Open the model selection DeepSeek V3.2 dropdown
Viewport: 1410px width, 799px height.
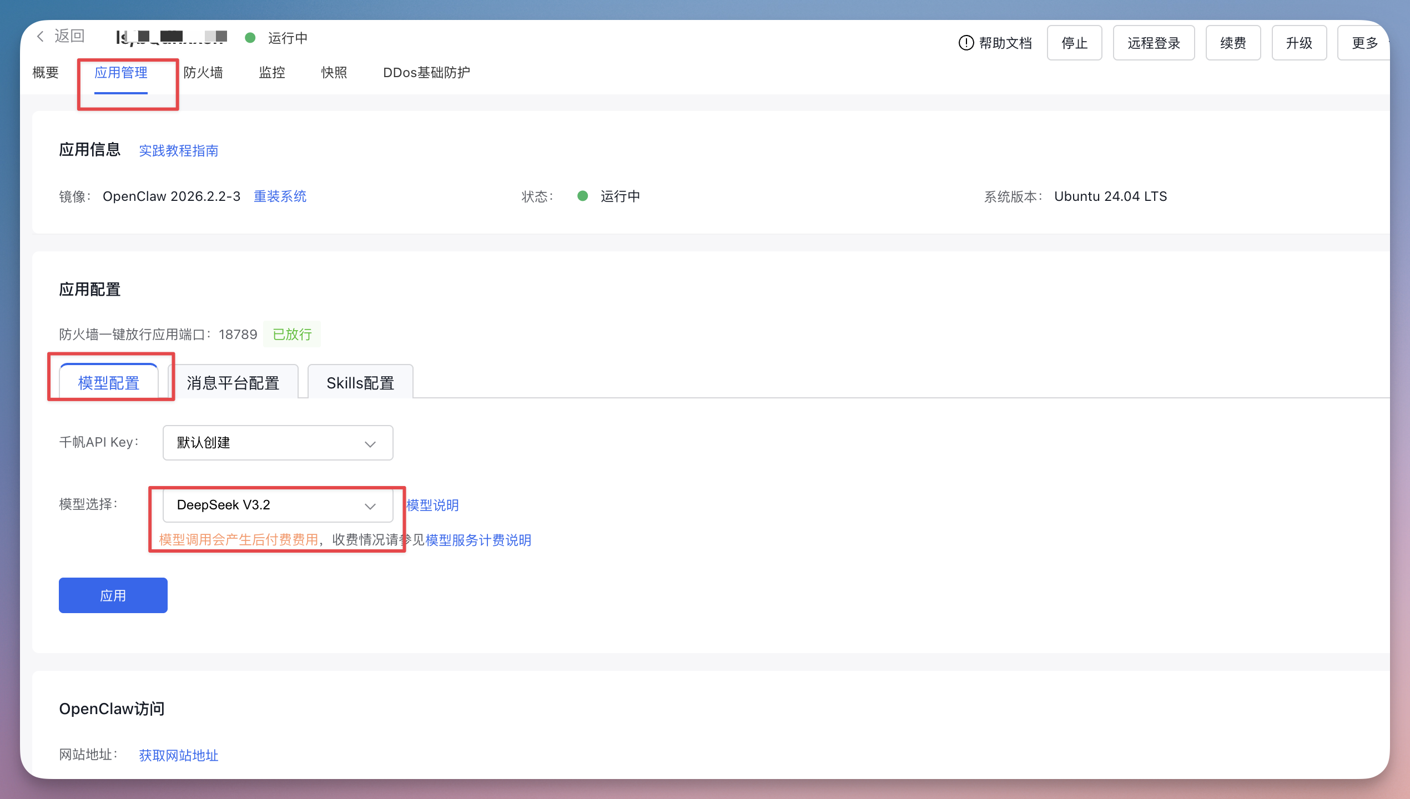pos(278,505)
